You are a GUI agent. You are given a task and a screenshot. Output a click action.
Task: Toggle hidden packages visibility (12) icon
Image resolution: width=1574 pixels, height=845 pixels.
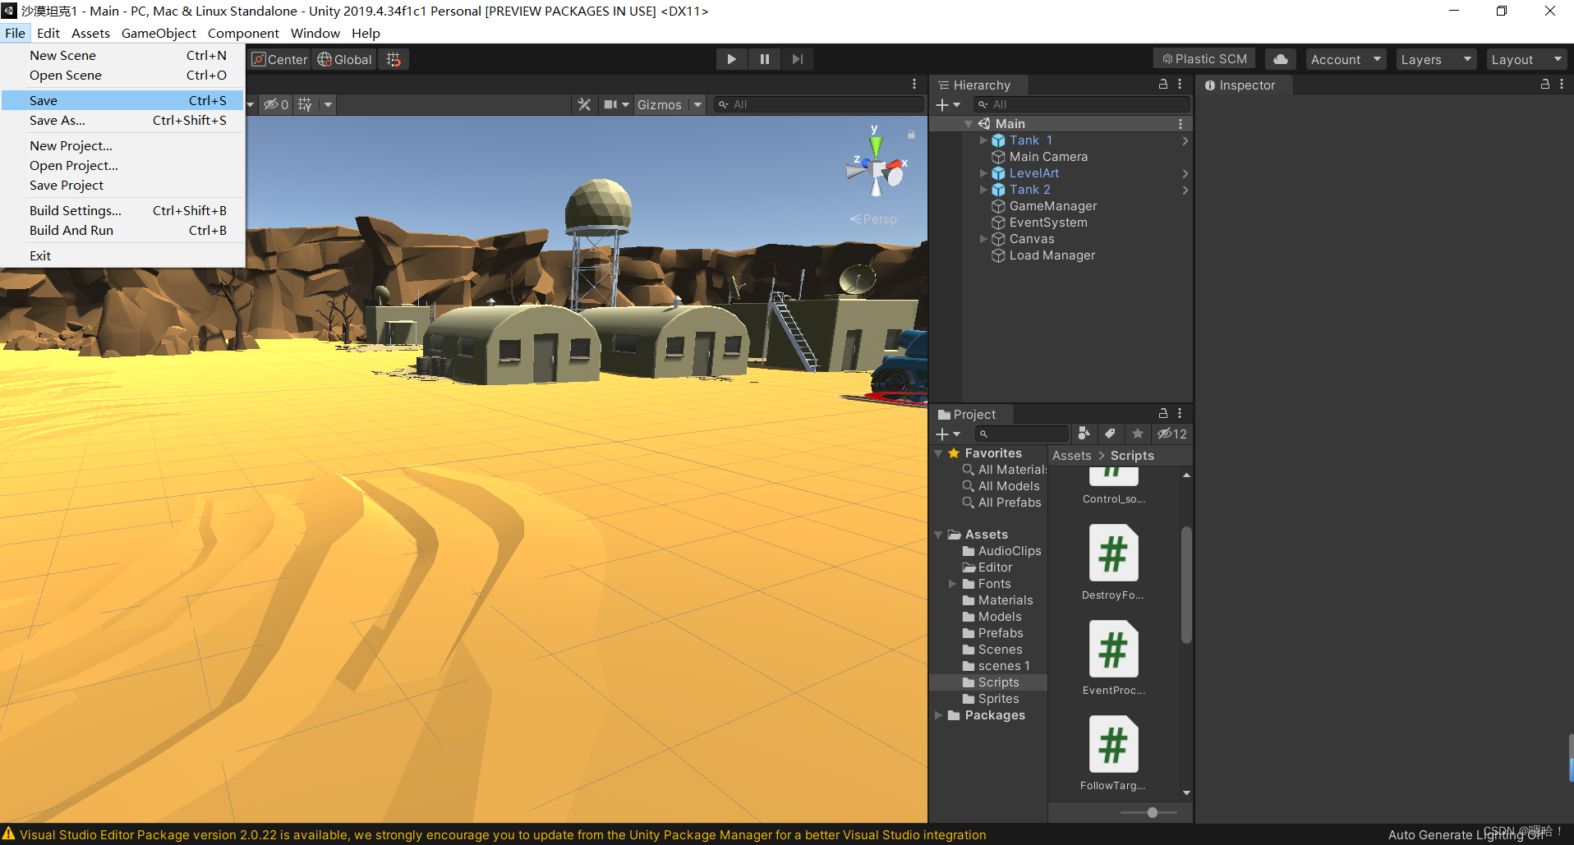click(x=1172, y=434)
